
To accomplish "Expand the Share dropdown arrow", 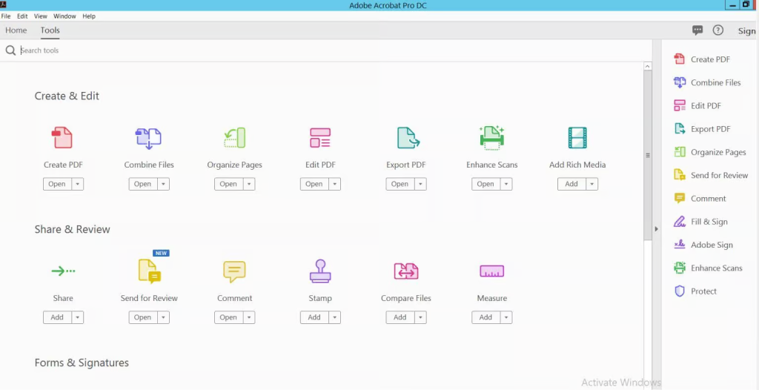I will point(78,317).
